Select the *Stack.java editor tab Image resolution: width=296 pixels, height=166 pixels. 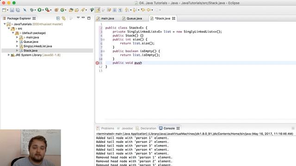coord(162,18)
